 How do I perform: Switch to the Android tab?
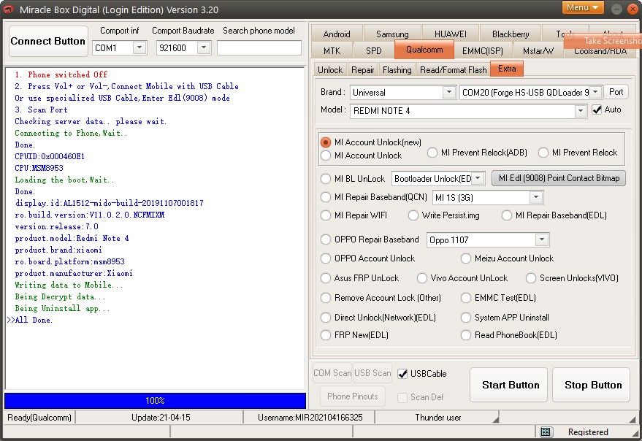(337, 34)
